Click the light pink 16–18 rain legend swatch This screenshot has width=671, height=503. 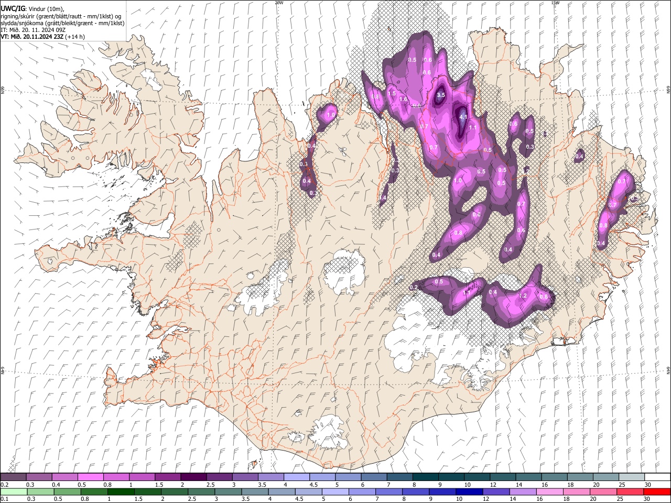[550, 492]
